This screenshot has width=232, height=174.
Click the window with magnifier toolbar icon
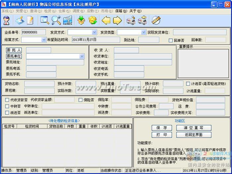coord(45,20)
